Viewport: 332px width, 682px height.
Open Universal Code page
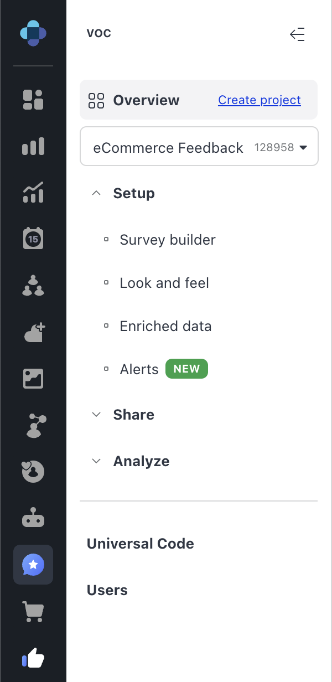pos(141,544)
